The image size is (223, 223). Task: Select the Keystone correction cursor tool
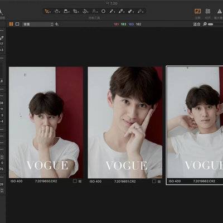[94, 11]
